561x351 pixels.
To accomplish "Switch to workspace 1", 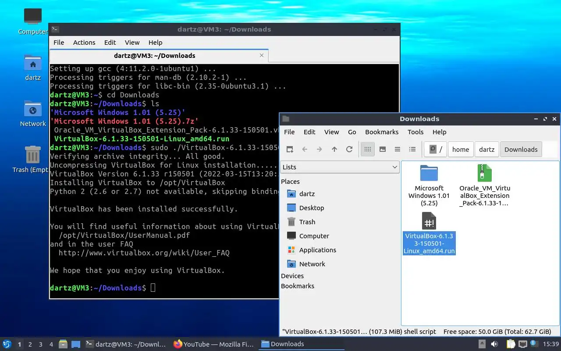I will pyautogui.click(x=19, y=344).
